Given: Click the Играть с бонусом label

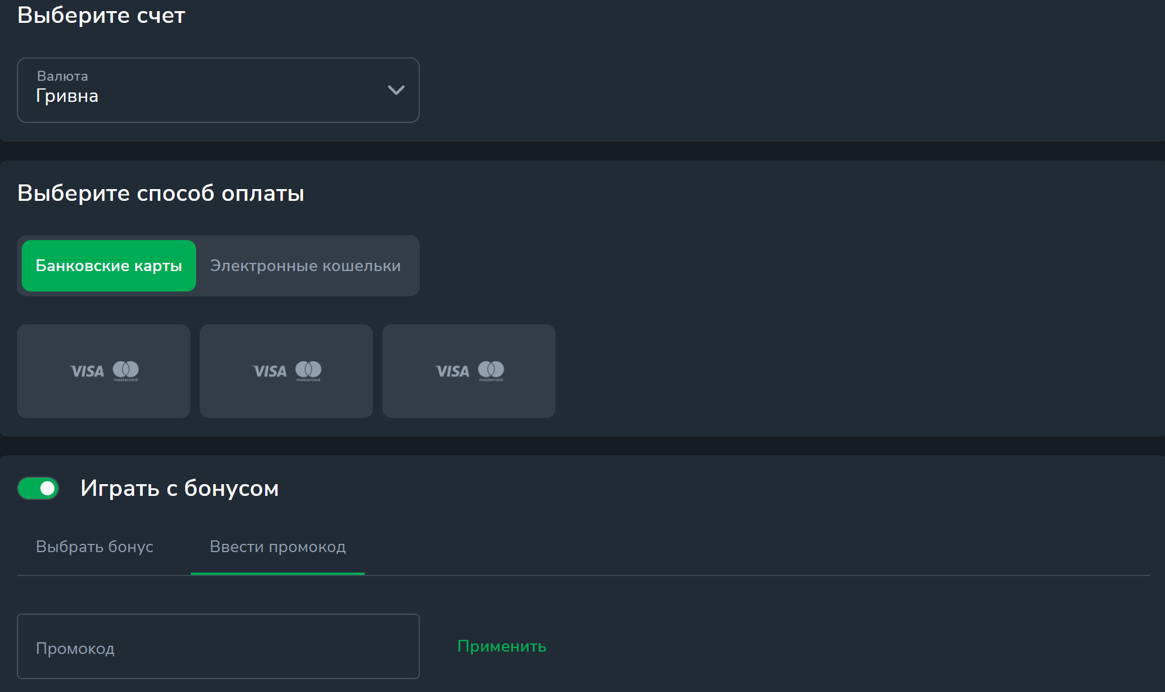Looking at the screenshot, I should click(x=180, y=488).
